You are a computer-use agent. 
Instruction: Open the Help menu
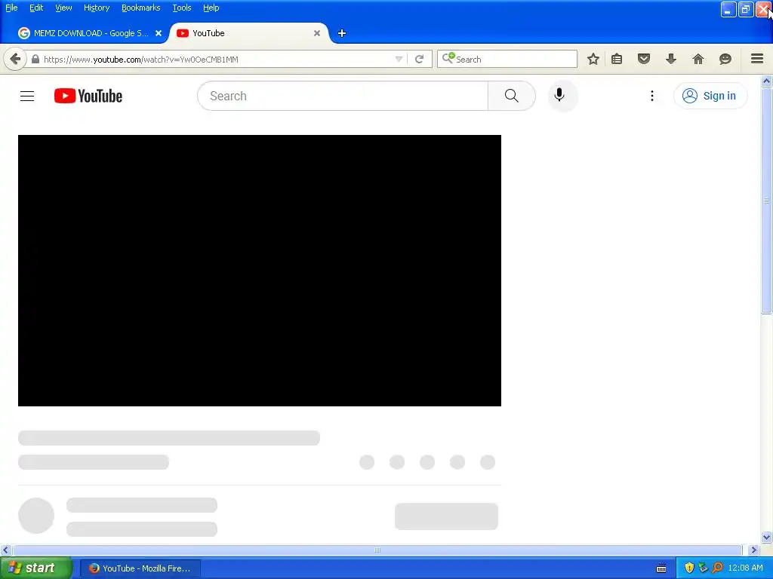pos(211,8)
